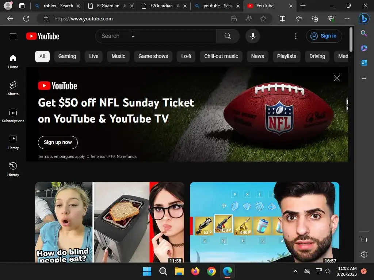Open taskbar Search

pyautogui.click(x=163, y=271)
